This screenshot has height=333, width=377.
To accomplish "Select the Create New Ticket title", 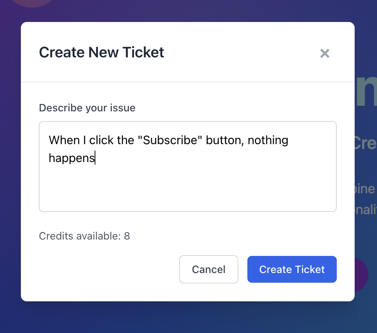I will click(x=101, y=52).
